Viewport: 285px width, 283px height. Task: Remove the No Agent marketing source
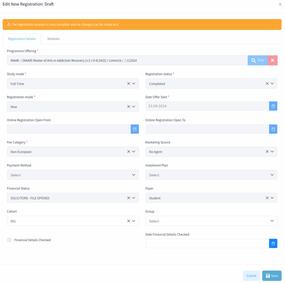[x=267, y=152]
